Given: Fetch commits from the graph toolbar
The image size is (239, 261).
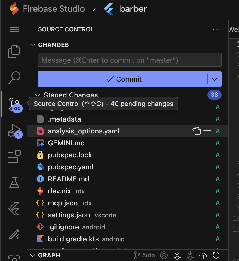Looking at the screenshot, I should (177, 255).
